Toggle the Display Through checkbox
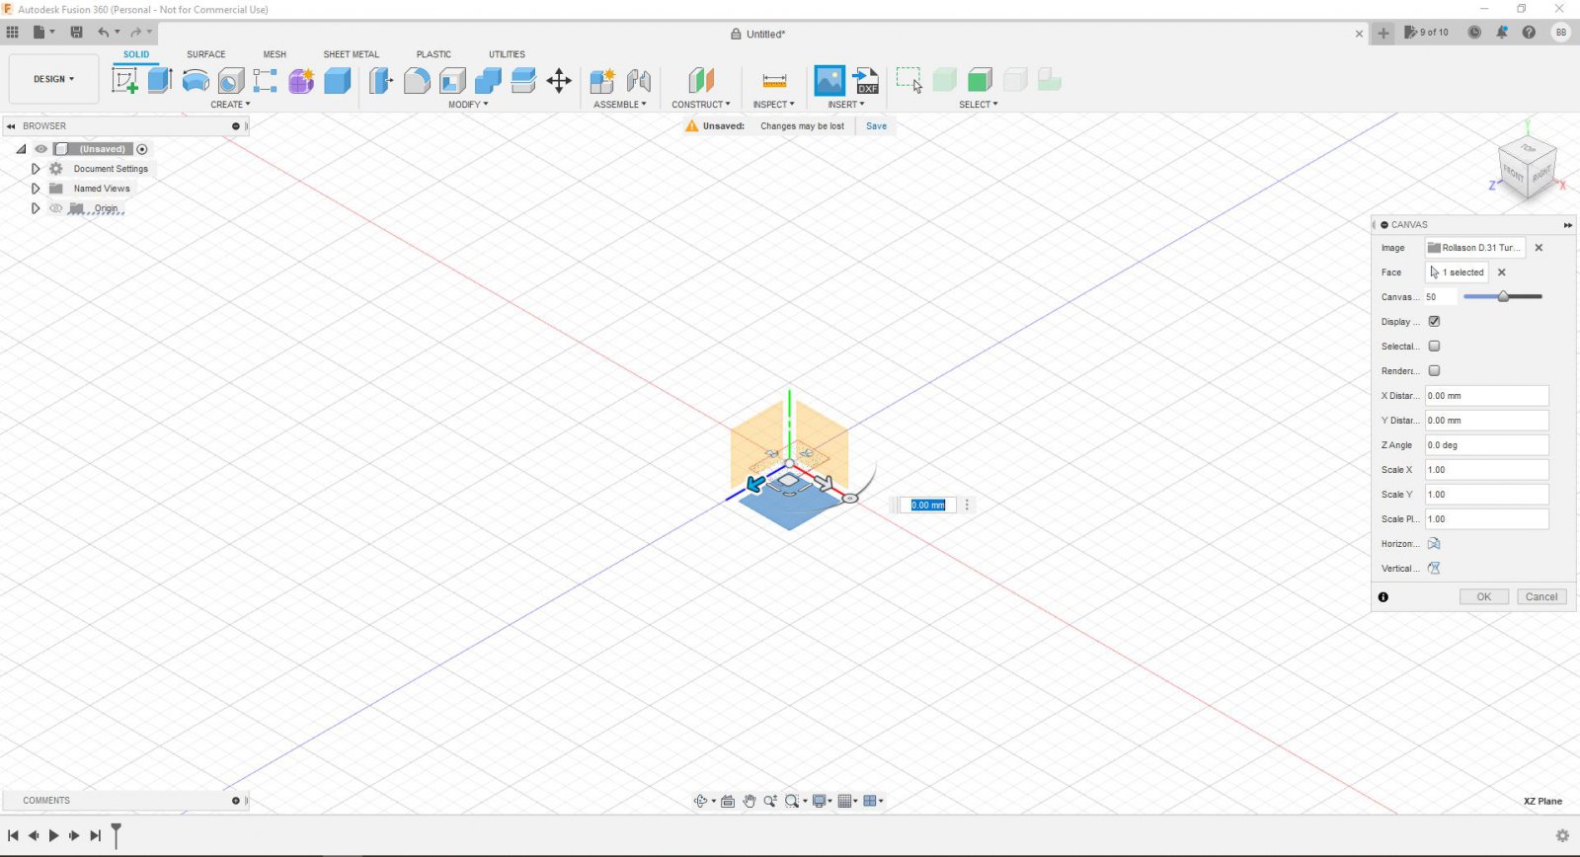The width and height of the screenshot is (1580, 857). pyautogui.click(x=1435, y=322)
